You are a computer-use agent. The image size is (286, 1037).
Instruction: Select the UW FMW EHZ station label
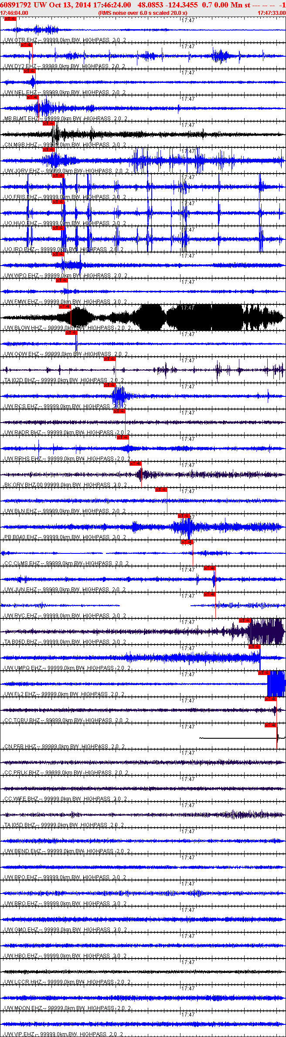(21, 302)
